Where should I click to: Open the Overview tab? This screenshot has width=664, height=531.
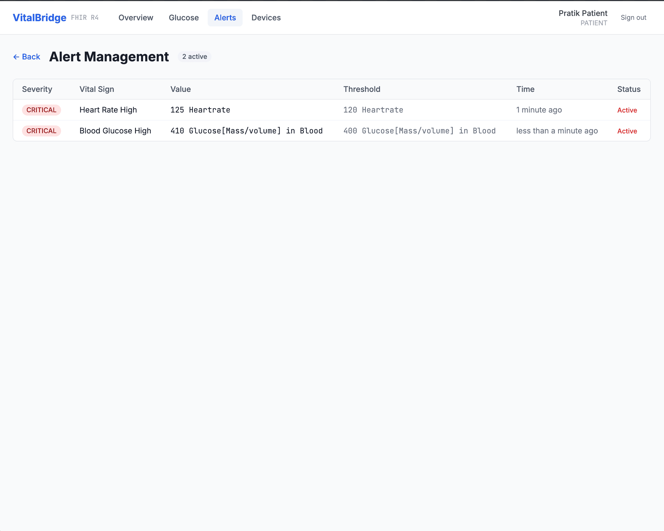[x=136, y=18]
